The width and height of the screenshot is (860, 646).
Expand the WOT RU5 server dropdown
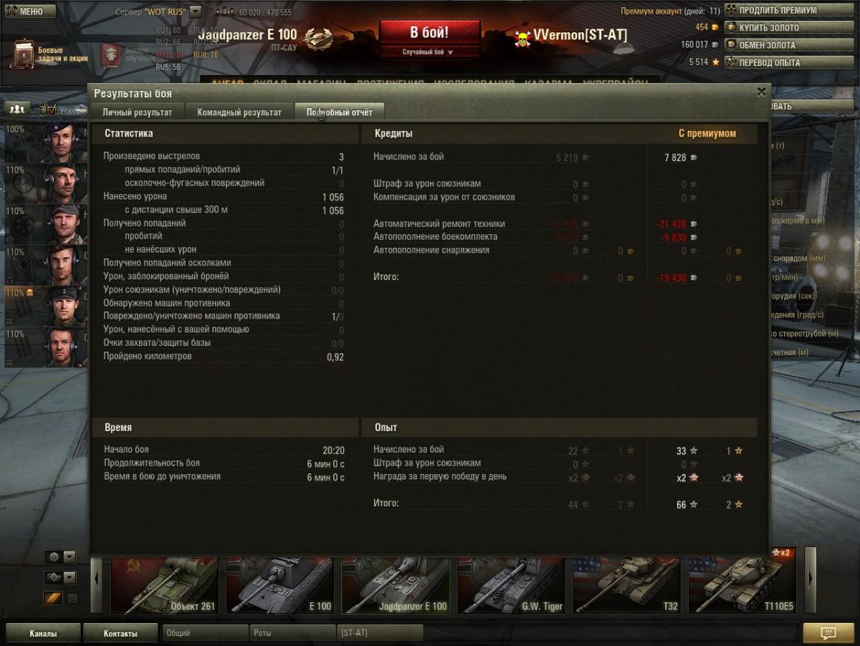click(x=196, y=12)
